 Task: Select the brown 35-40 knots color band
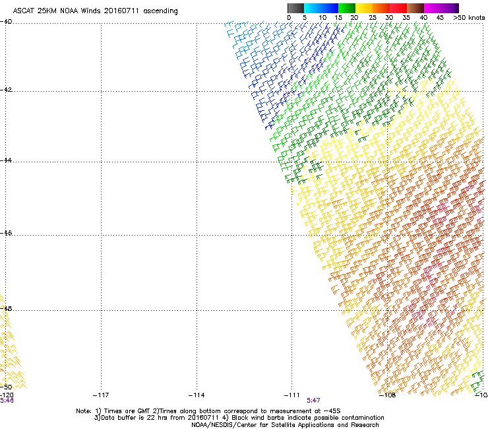click(415, 8)
